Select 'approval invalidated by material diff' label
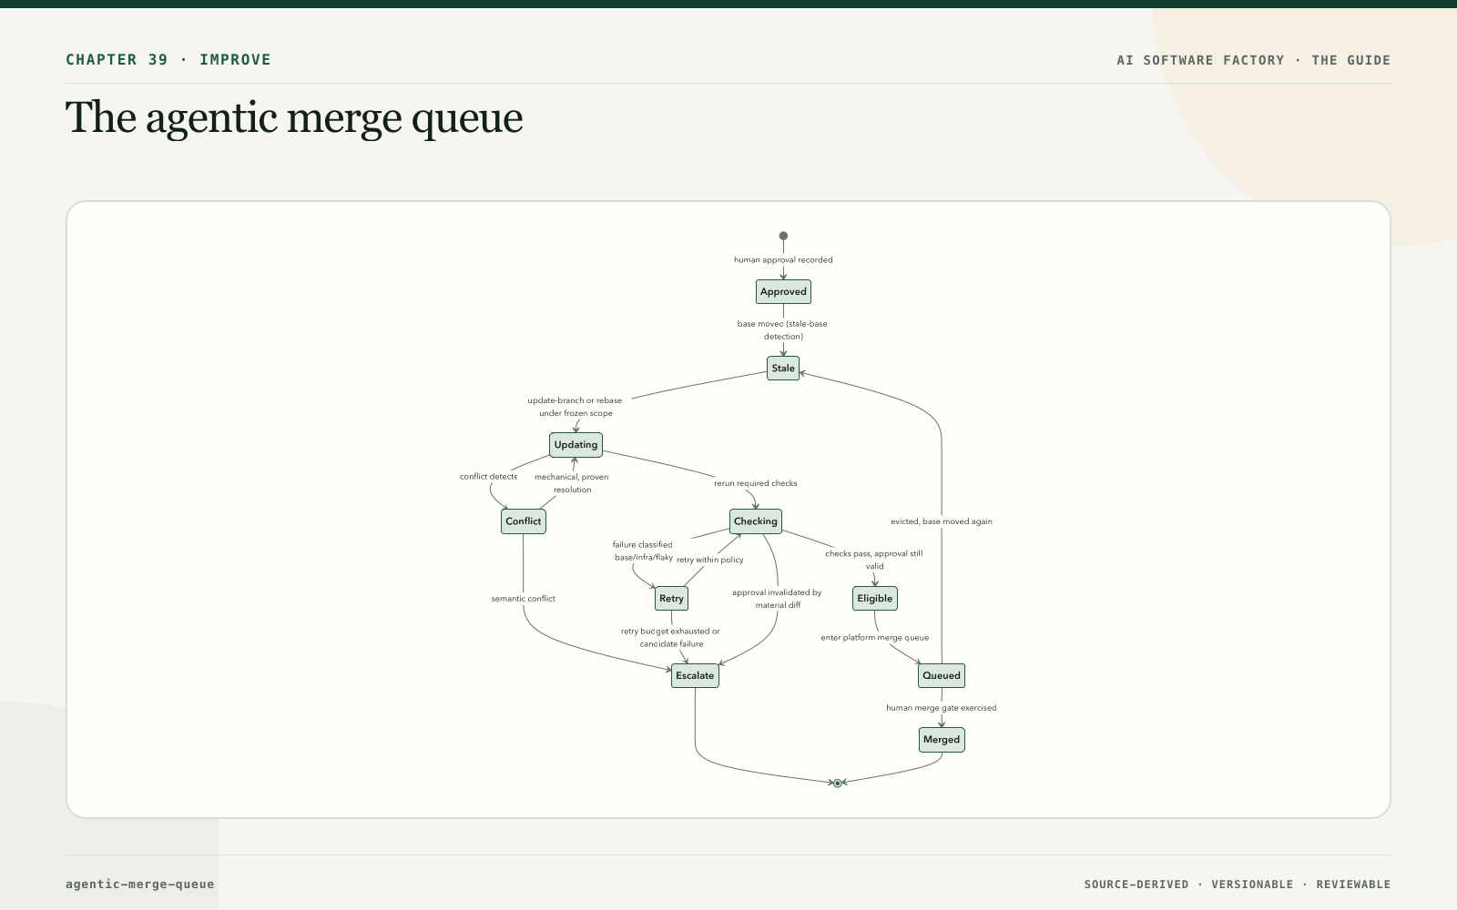The width and height of the screenshot is (1457, 910). tap(777, 599)
